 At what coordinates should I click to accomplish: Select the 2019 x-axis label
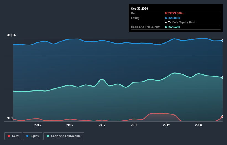pos(166,125)
